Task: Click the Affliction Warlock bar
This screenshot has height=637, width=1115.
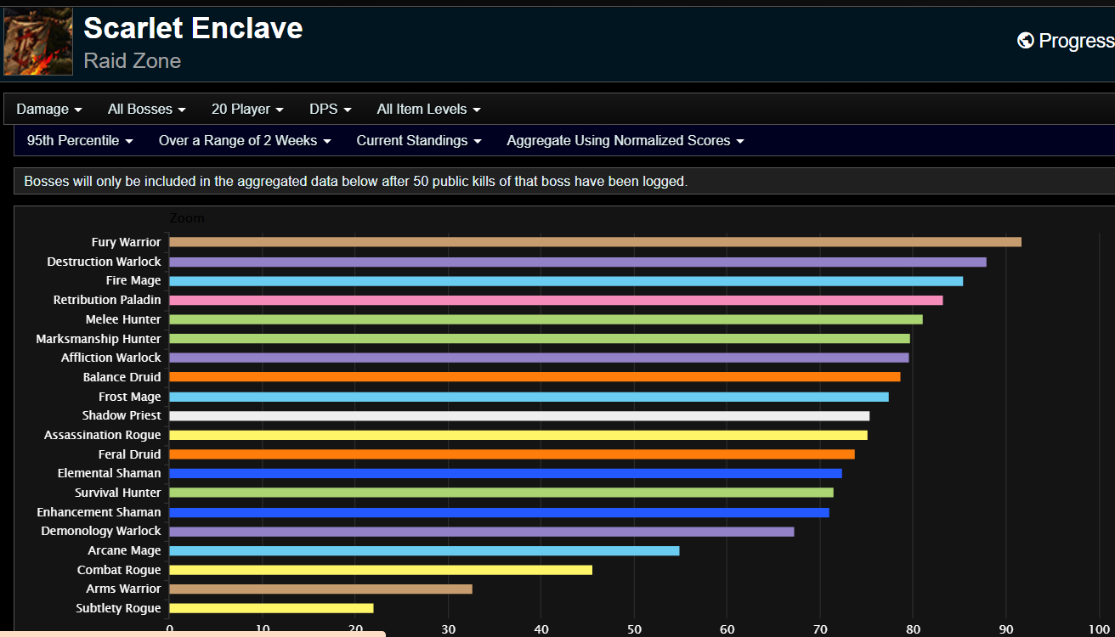Action: (539, 358)
